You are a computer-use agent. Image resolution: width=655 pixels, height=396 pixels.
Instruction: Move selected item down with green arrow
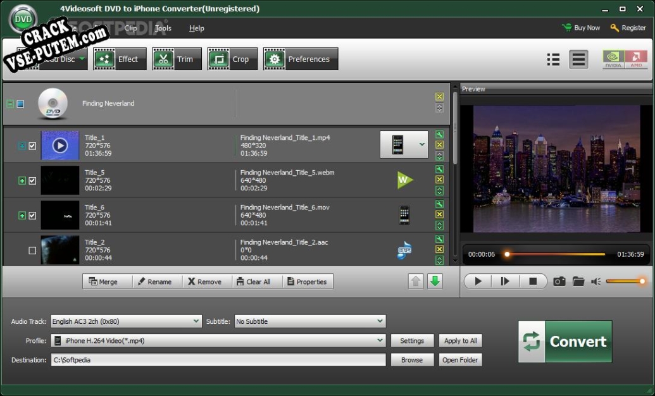435,282
